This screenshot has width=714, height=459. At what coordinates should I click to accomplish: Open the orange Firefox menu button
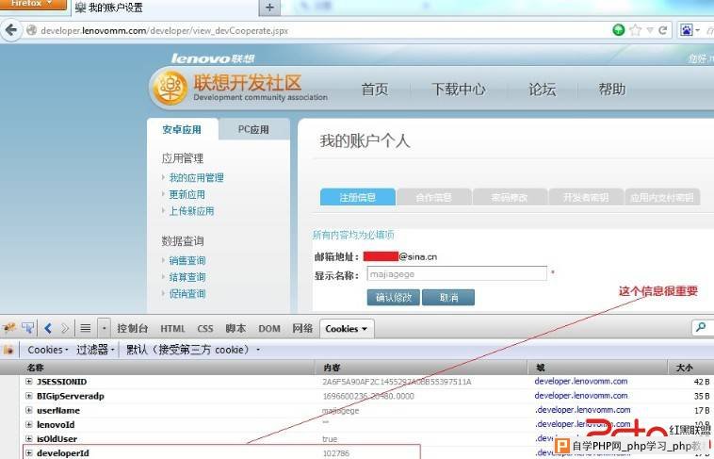(x=32, y=4)
